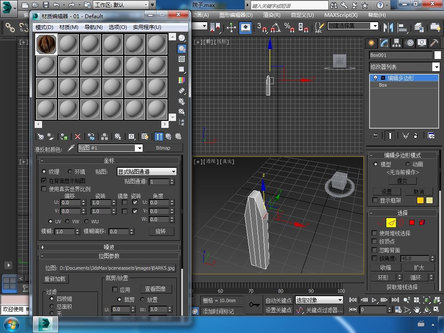This screenshot has height=333, width=444.
Task: Toggle Show End Result in Material Editor
Action: tap(159, 137)
